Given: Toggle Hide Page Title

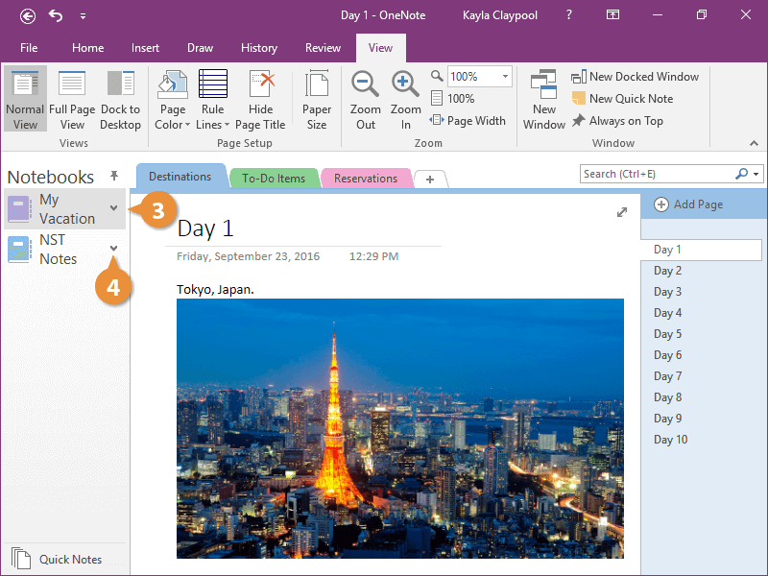Looking at the screenshot, I should tap(260, 100).
